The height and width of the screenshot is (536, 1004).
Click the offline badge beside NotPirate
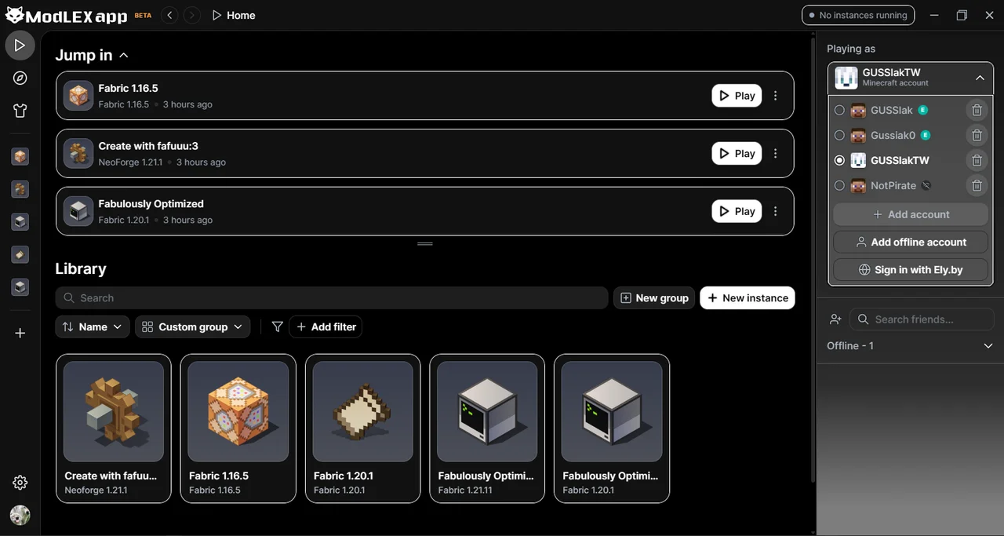coord(926,186)
